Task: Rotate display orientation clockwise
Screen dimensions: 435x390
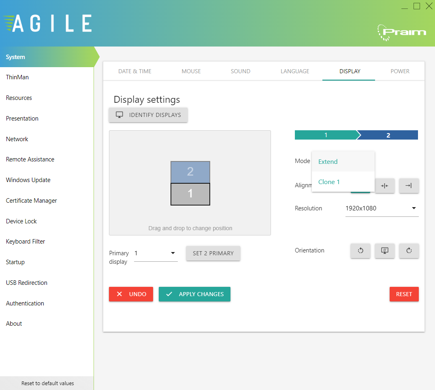Action: (409, 250)
